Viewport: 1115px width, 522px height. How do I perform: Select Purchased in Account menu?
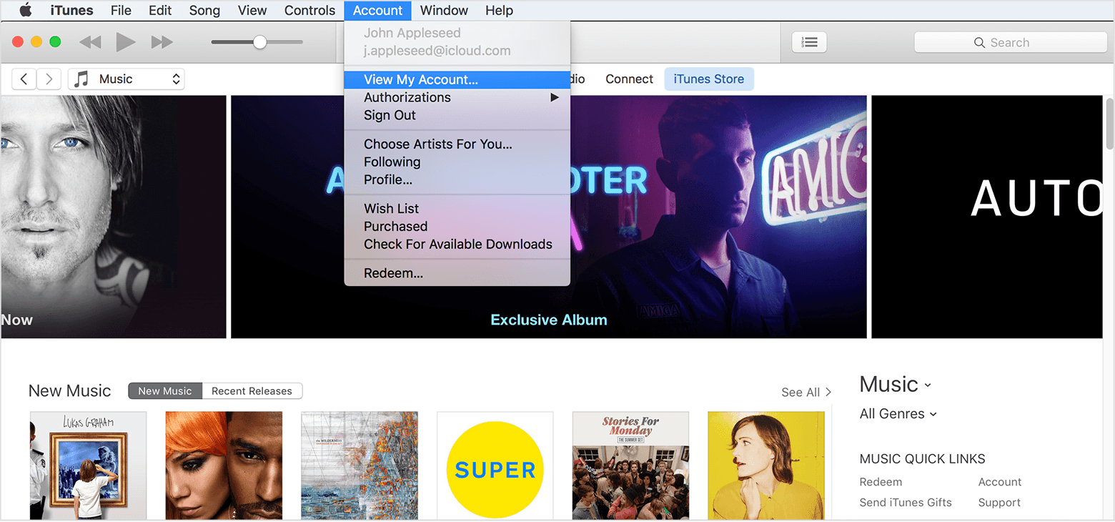coord(457,226)
